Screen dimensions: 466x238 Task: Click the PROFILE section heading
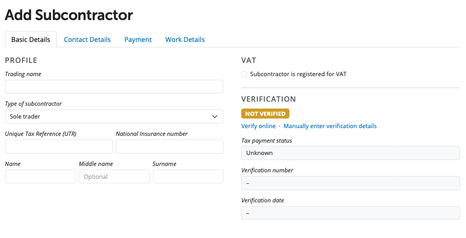[21, 60]
